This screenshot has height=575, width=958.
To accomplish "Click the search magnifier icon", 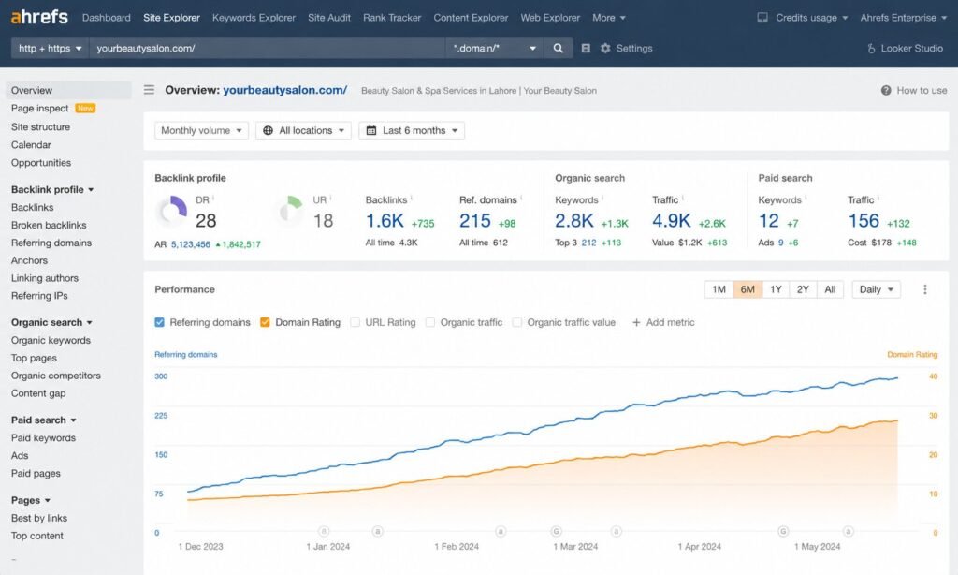I will (558, 48).
